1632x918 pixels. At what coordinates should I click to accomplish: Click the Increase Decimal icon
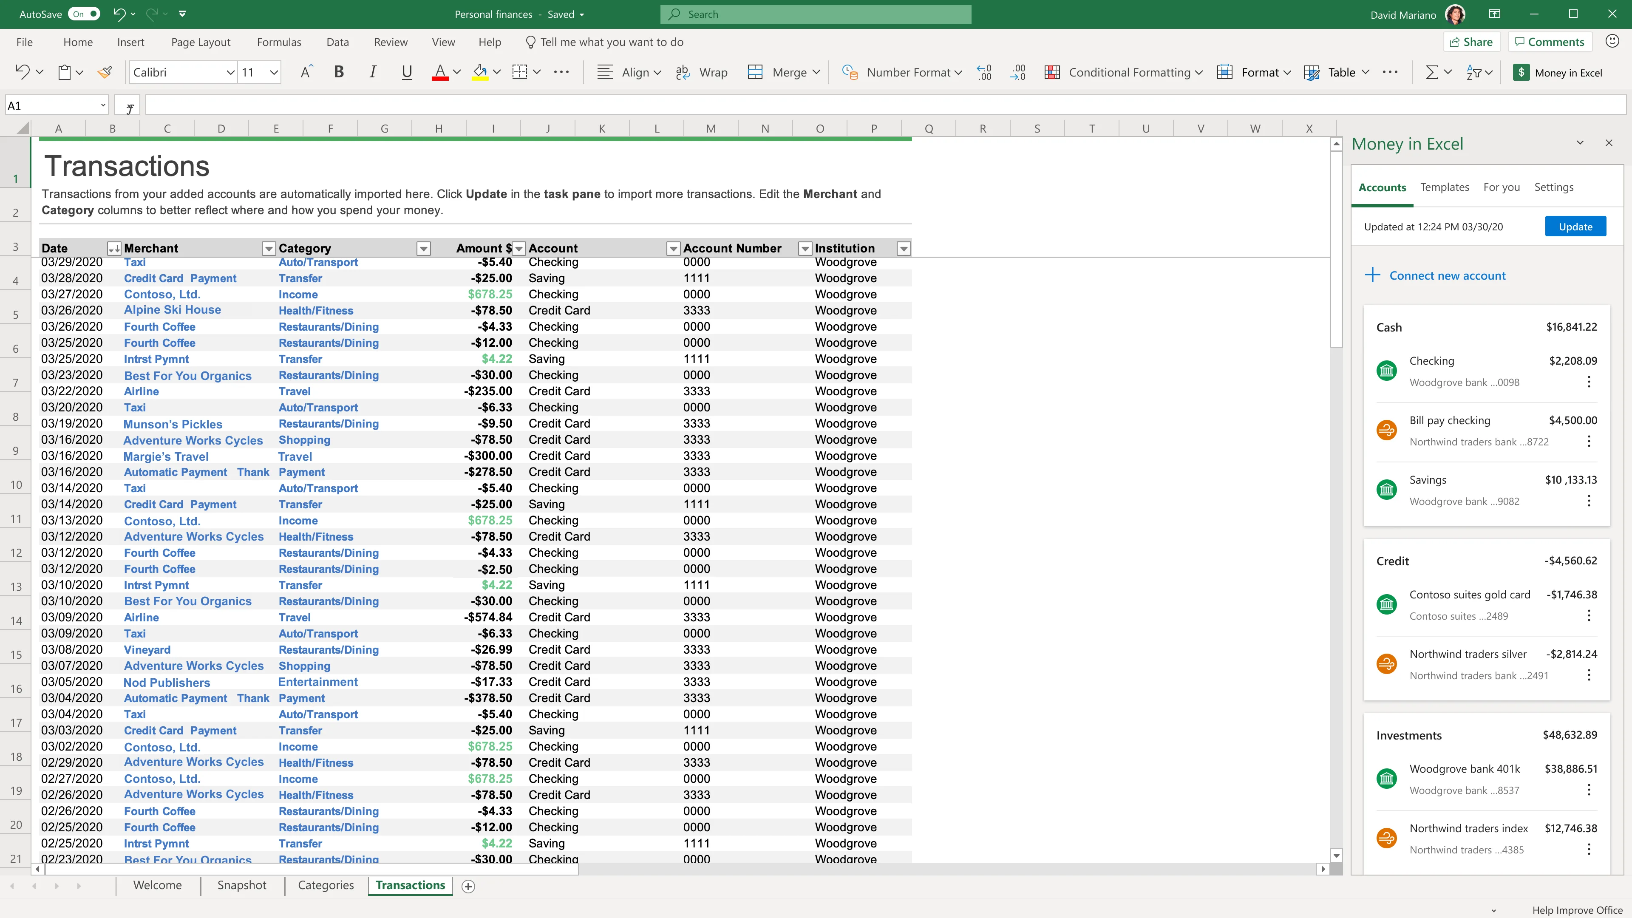click(x=984, y=72)
